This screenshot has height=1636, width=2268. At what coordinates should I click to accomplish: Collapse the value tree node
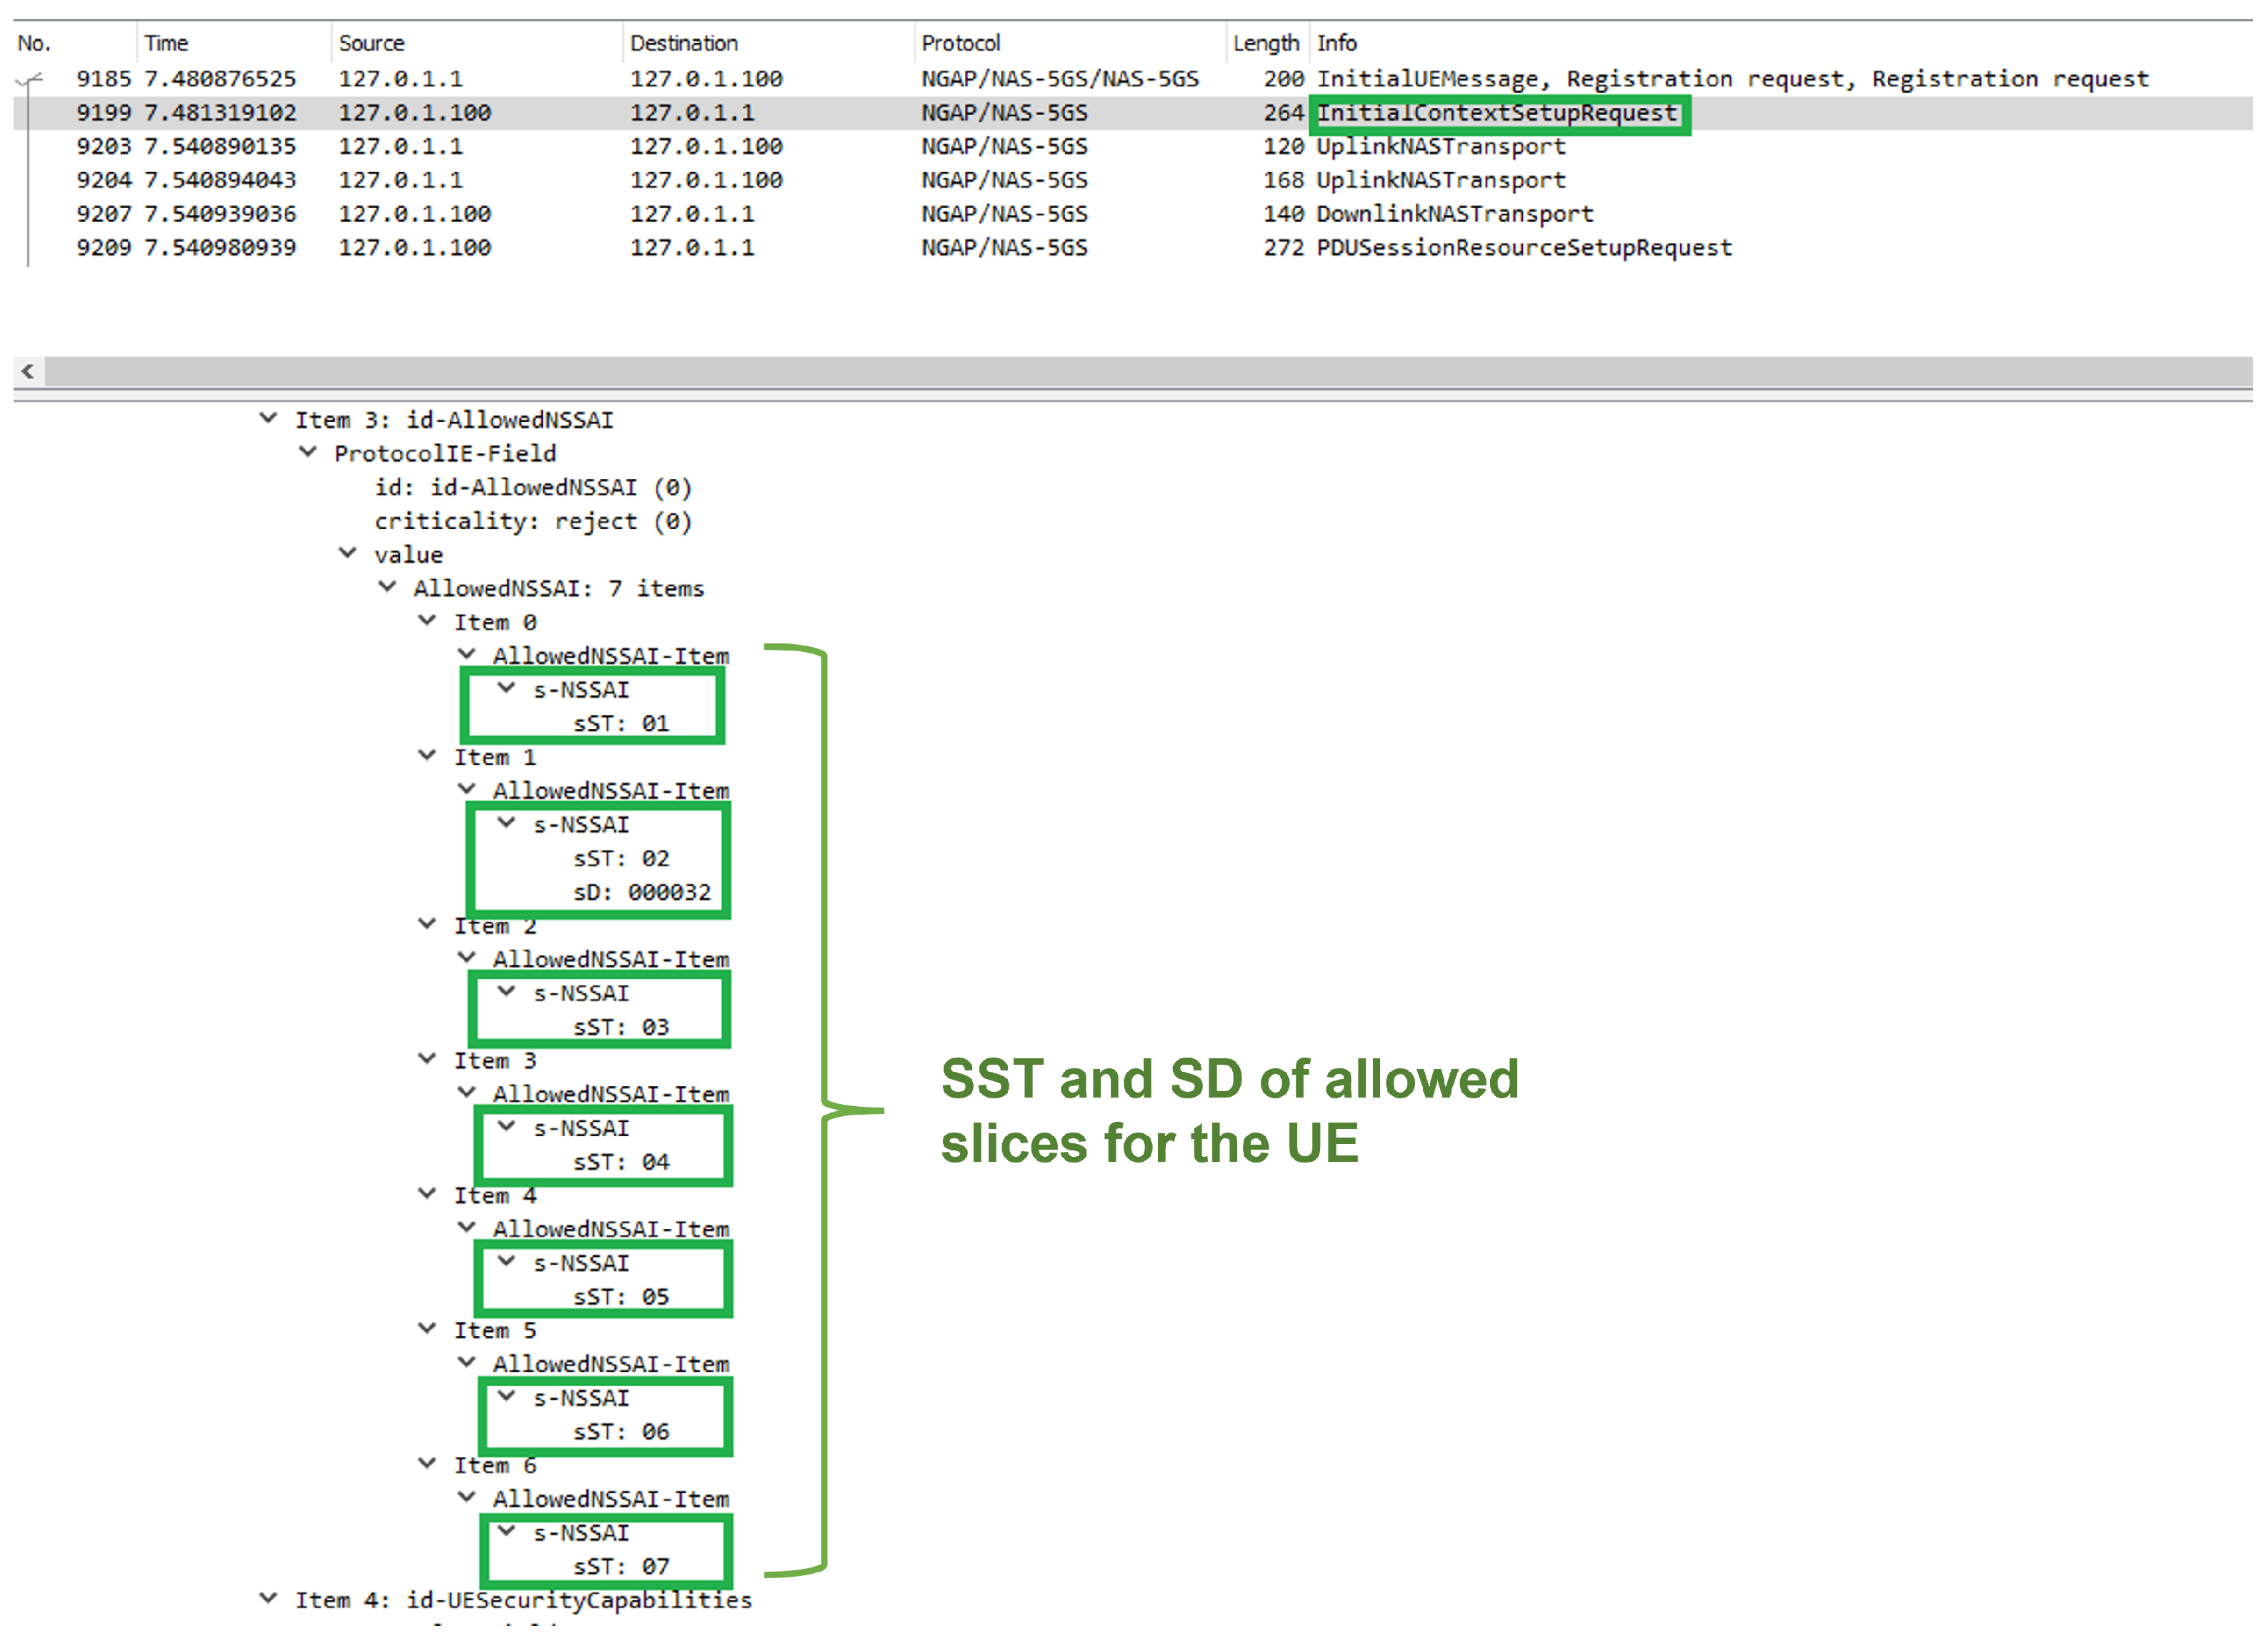click(x=348, y=553)
